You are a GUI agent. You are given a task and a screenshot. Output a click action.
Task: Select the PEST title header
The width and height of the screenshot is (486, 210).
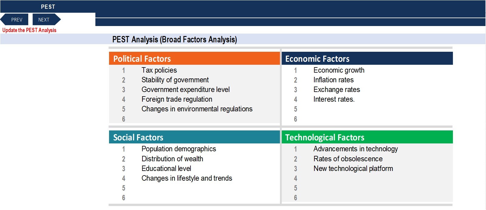click(x=48, y=7)
